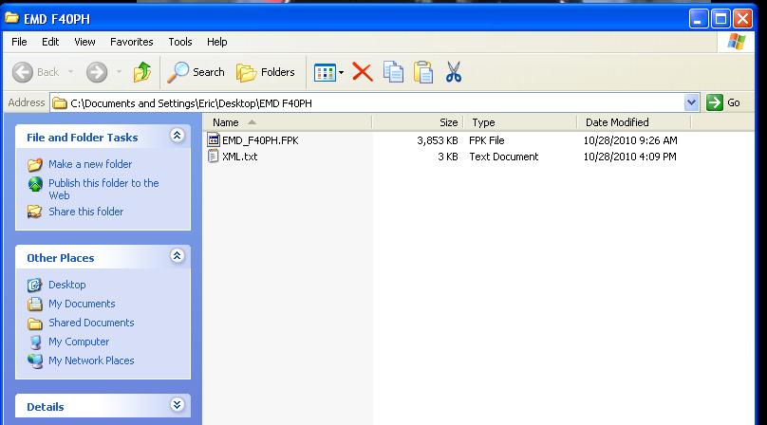767x425 pixels.
Task: Click the green Go arrow button
Action: point(715,102)
